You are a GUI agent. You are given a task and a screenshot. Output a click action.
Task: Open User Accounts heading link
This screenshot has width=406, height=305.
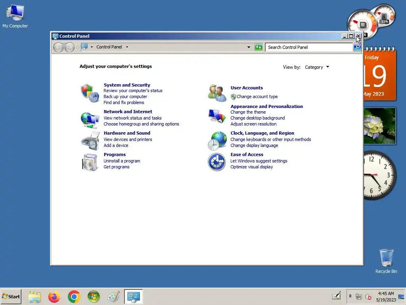pyautogui.click(x=247, y=88)
